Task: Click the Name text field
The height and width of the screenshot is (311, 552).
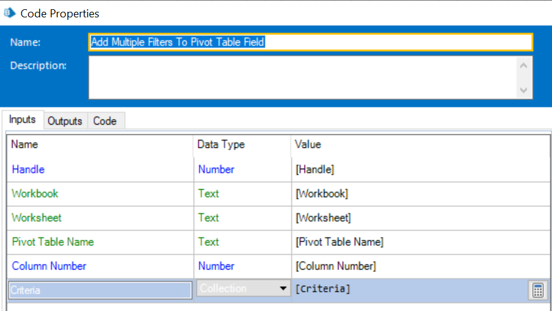Action: [310, 42]
